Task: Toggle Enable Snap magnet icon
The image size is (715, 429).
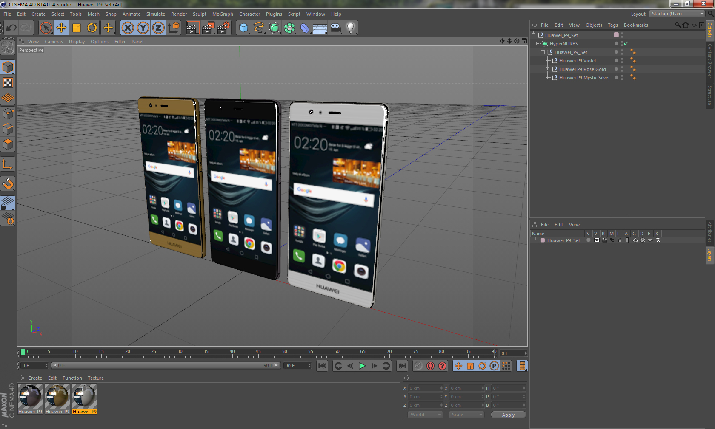Action: pos(8,183)
